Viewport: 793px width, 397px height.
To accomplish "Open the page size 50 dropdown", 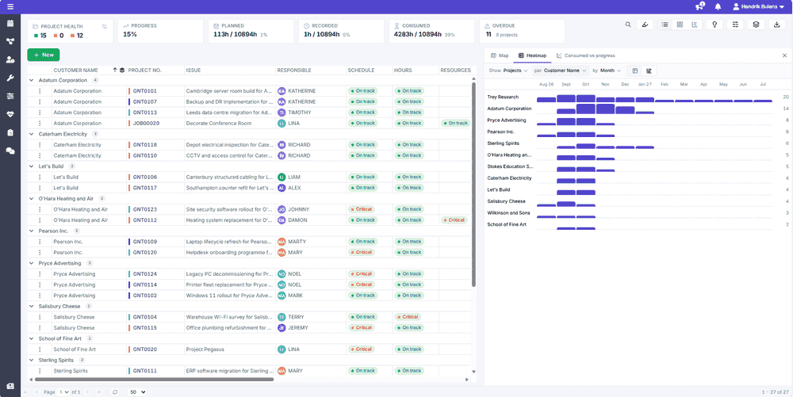I will [137, 392].
